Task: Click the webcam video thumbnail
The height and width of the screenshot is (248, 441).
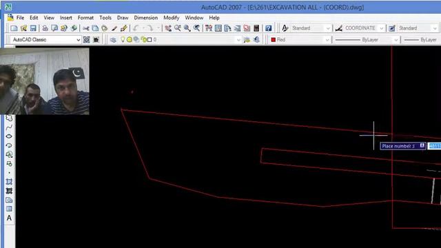Action: pyautogui.click(x=44, y=81)
